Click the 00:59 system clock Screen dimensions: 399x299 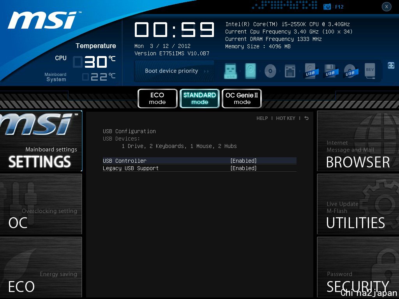(174, 30)
